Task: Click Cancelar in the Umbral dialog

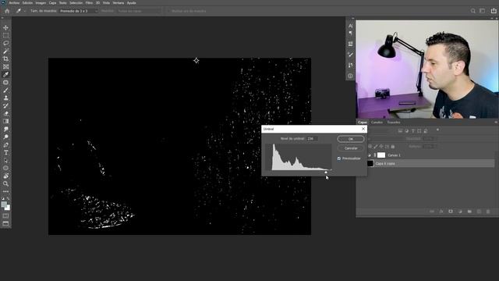Action: tap(351, 148)
